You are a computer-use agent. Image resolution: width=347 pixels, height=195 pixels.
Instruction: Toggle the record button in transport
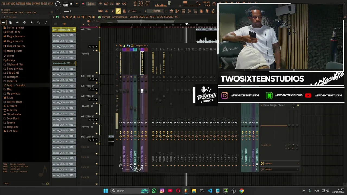click(83, 4)
